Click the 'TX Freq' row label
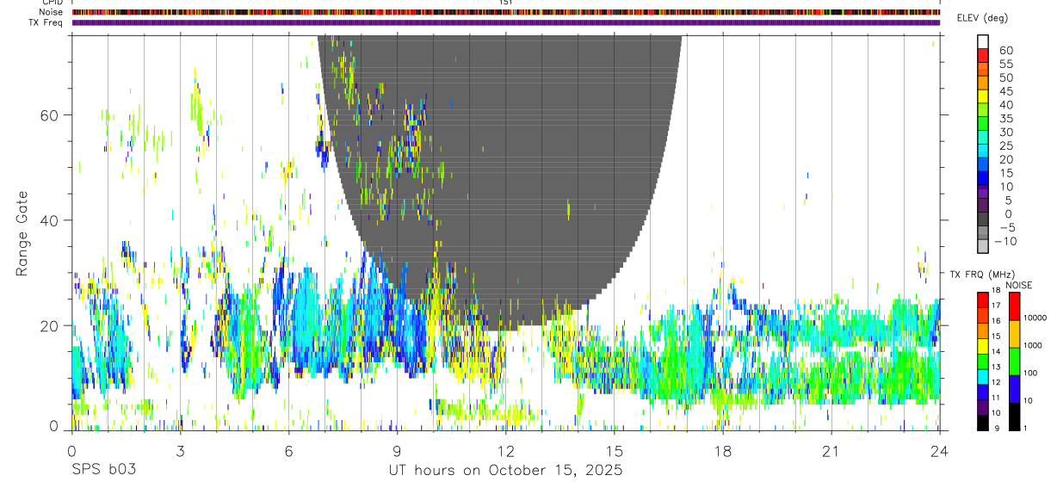 click(46, 22)
